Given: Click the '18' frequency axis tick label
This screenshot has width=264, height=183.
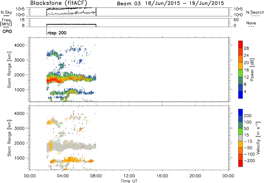Looking at the screenshot, I should (x=22, y=20).
